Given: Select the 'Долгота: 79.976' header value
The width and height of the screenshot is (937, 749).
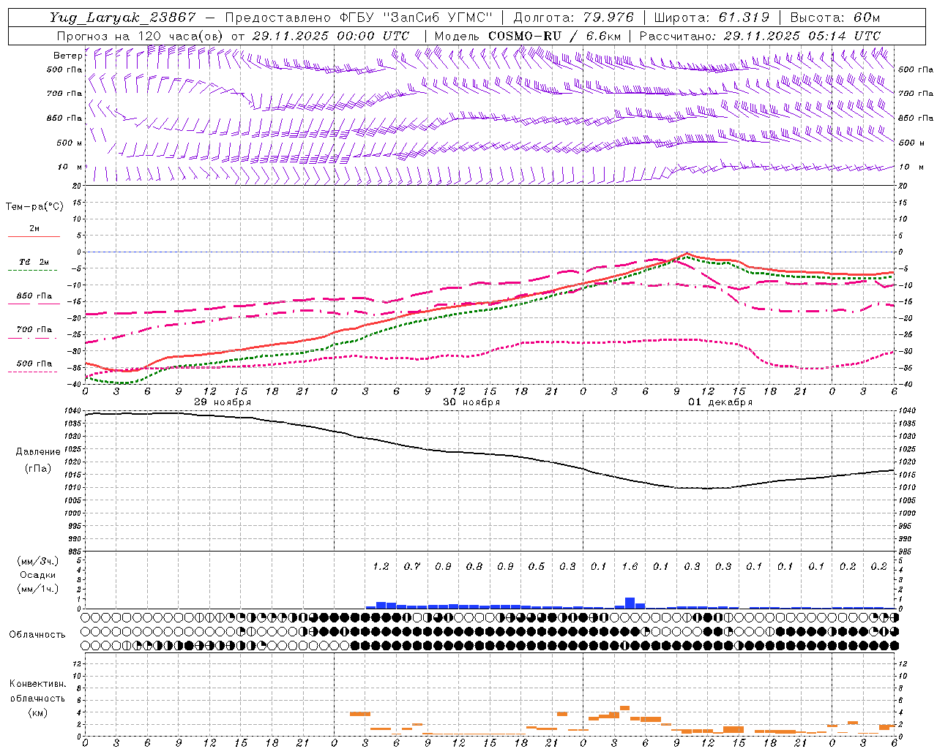Looking at the screenshot, I should tap(573, 18).
